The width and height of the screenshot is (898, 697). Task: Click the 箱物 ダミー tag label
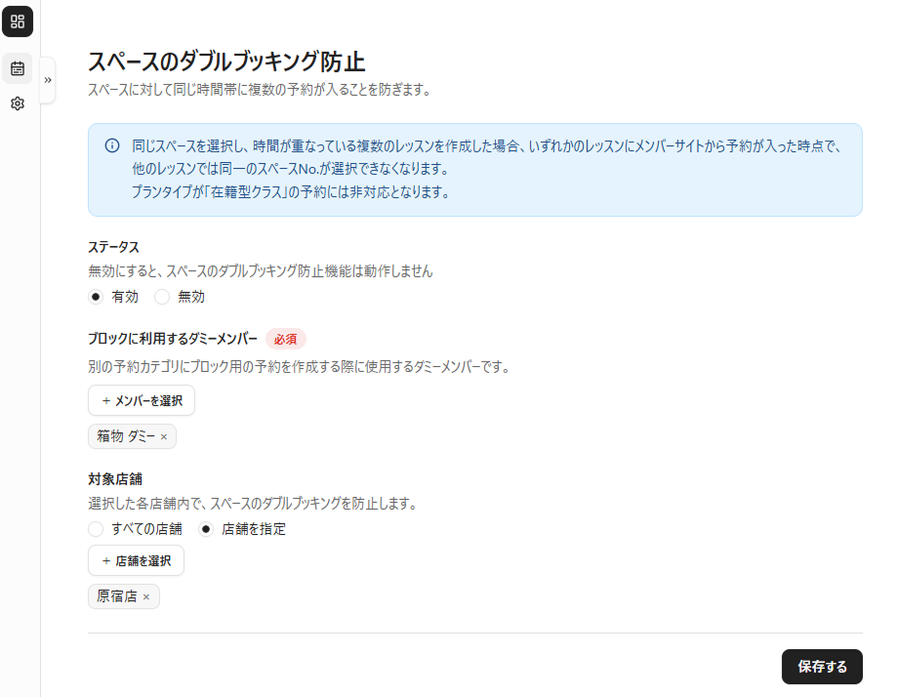coord(125,436)
